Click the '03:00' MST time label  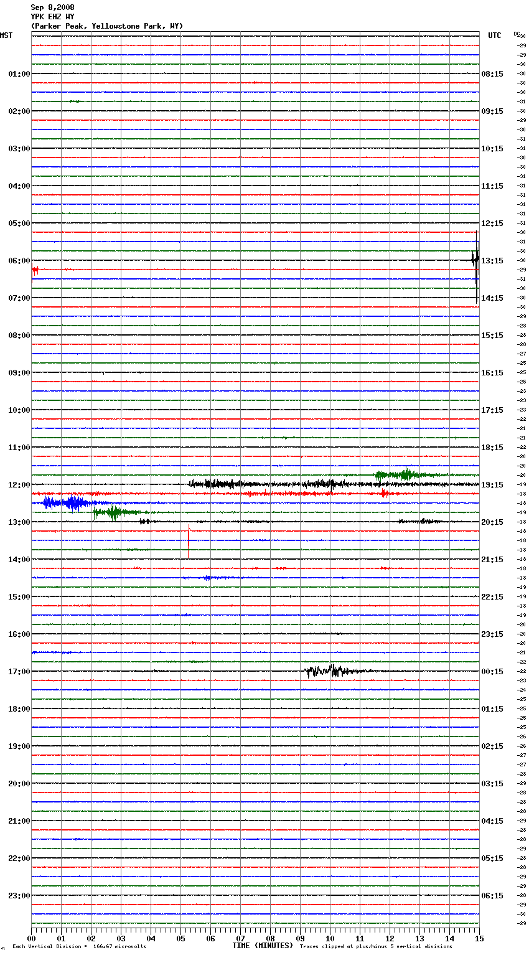coord(19,149)
